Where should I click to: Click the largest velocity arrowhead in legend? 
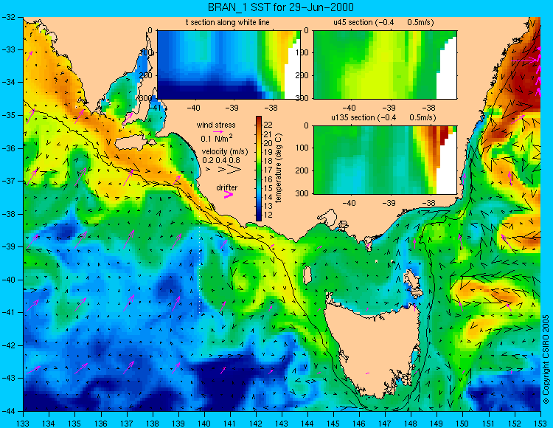coord(234,170)
